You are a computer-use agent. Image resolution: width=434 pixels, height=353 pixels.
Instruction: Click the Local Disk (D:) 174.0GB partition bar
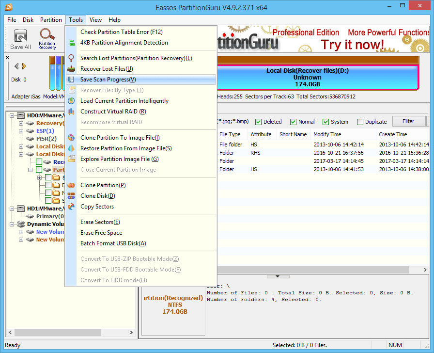point(318,77)
